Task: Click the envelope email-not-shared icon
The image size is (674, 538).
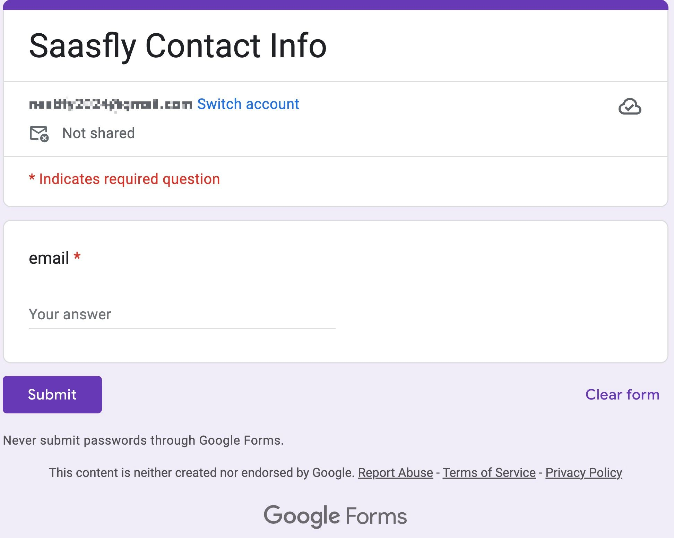Action: point(39,134)
